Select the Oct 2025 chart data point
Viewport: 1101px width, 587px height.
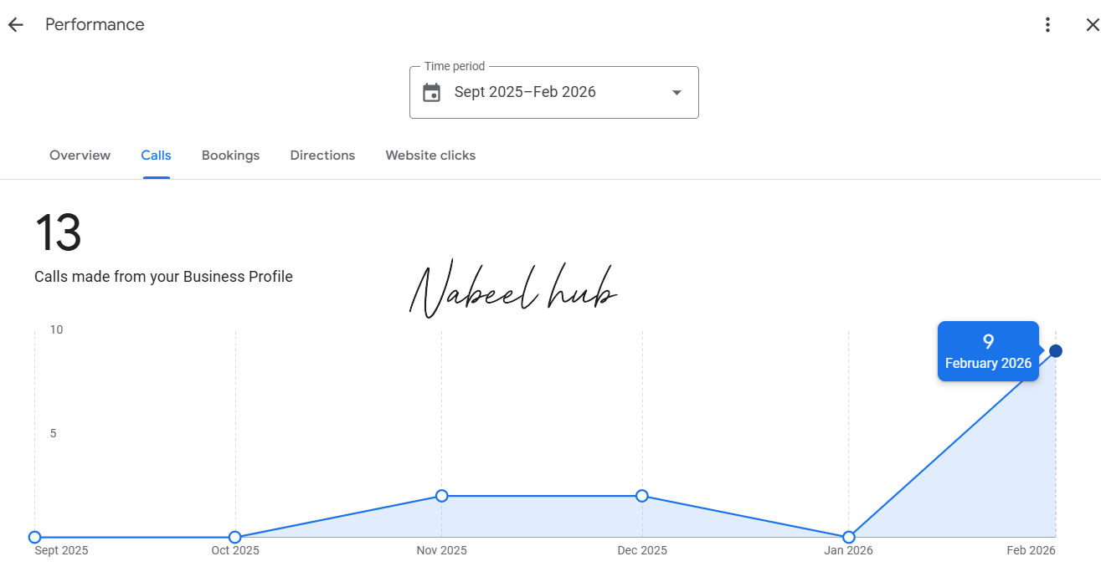(x=235, y=537)
